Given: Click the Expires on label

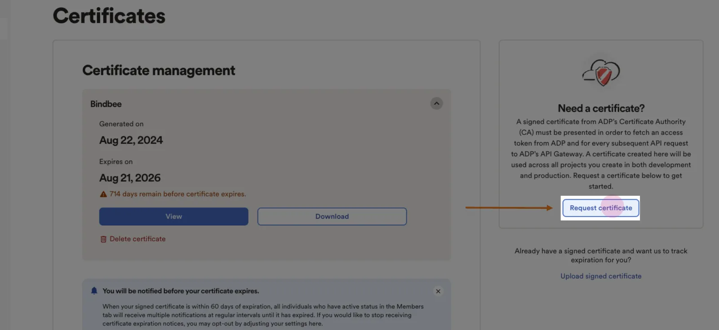Looking at the screenshot, I should click(116, 162).
